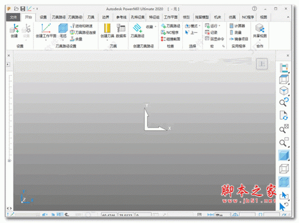Click 镜像项目 mirror project
The height and width of the screenshot is (223, 299).
(239, 39)
